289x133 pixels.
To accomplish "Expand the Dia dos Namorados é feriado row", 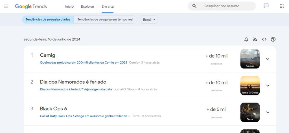I will (268, 86).
